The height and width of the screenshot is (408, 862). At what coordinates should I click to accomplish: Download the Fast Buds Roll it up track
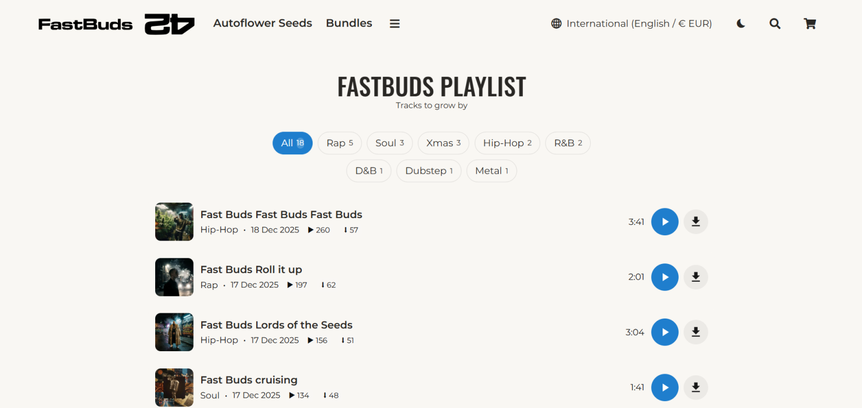pos(695,277)
